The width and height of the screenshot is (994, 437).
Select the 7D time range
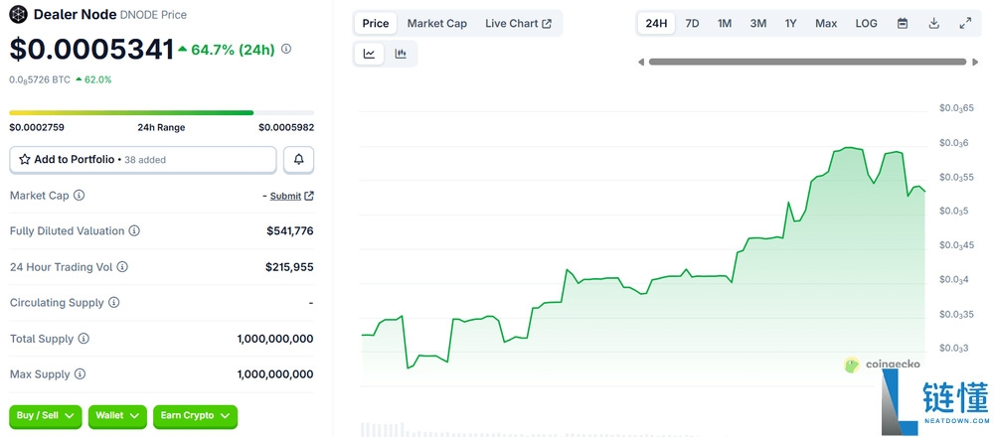tap(692, 23)
